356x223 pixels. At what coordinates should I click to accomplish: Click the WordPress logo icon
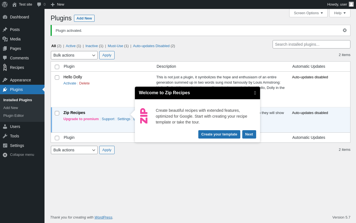click(5, 4)
